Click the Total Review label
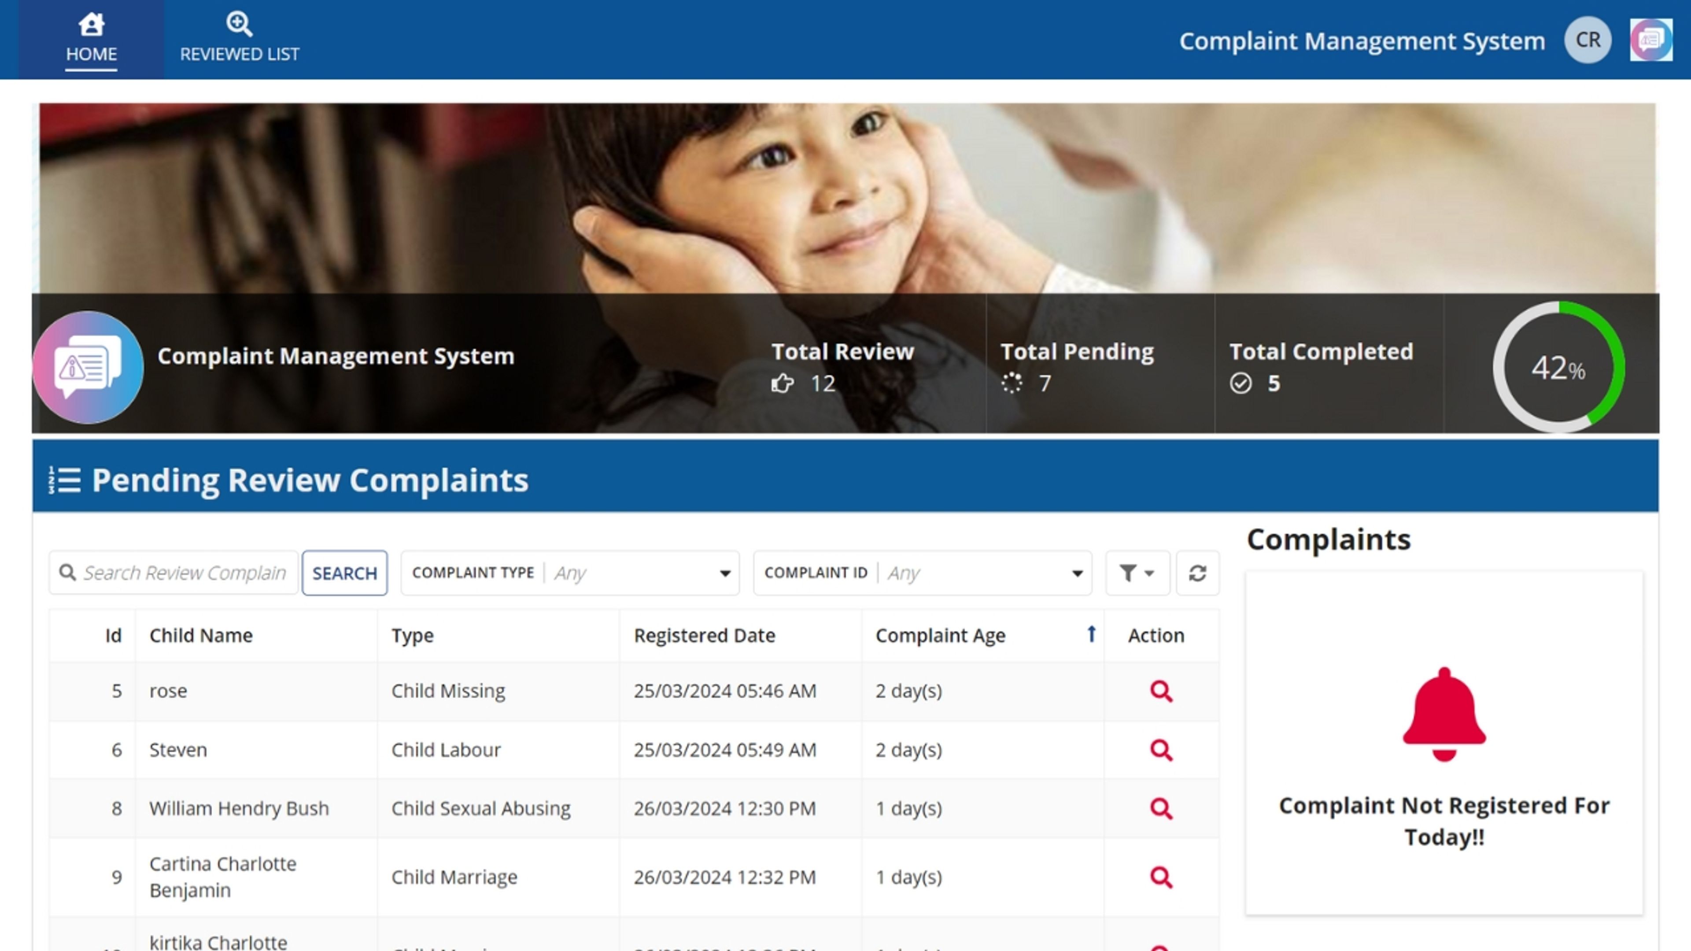Image resolution: width=1691 pixels, height=951 pixels. (842, 352)
